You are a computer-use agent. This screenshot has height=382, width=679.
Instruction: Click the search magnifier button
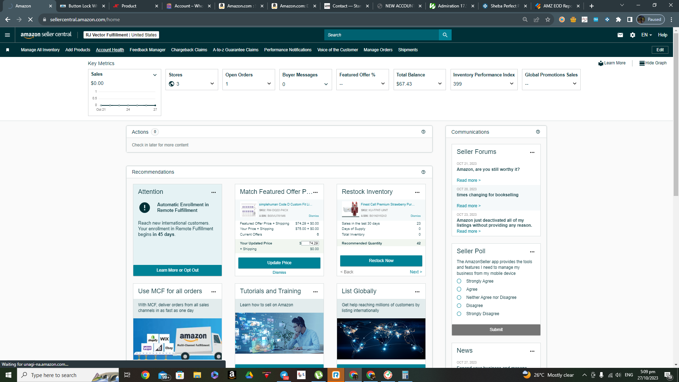pyautogui.click(x=445, y=35)
